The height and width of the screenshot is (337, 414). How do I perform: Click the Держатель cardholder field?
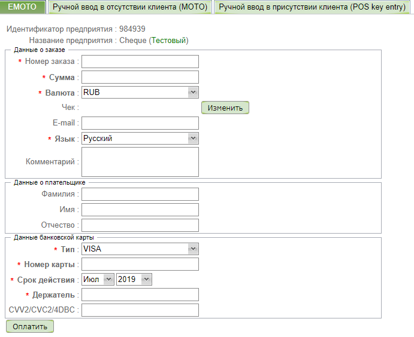140,295
